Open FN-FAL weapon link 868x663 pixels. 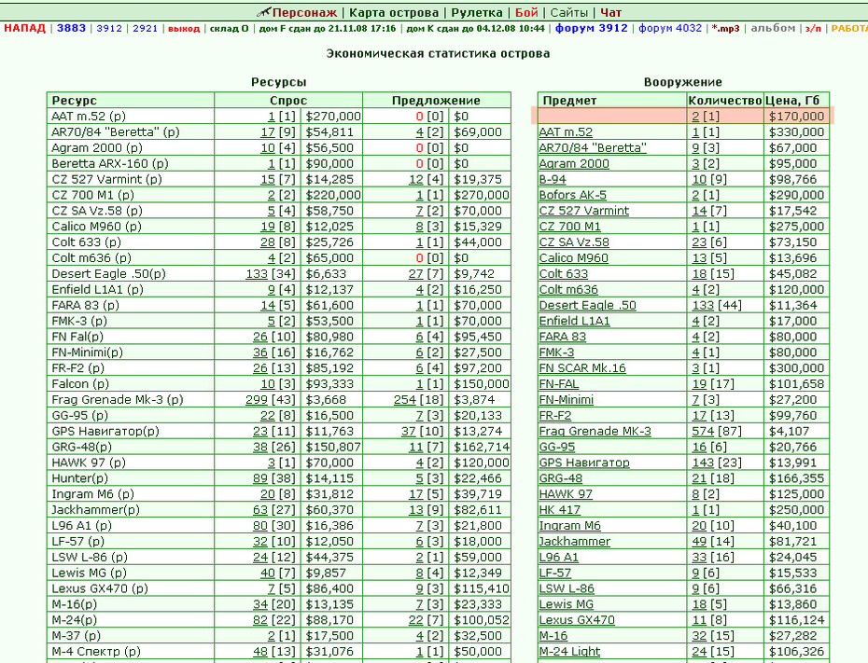tap(559, 384)
